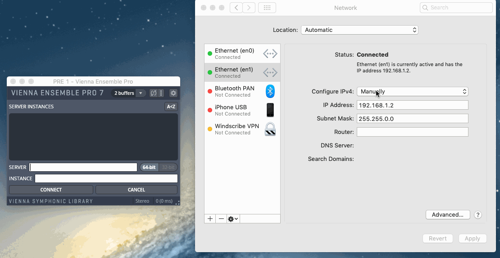Click the red status dot for iPhone USB

tap(210, 110)
